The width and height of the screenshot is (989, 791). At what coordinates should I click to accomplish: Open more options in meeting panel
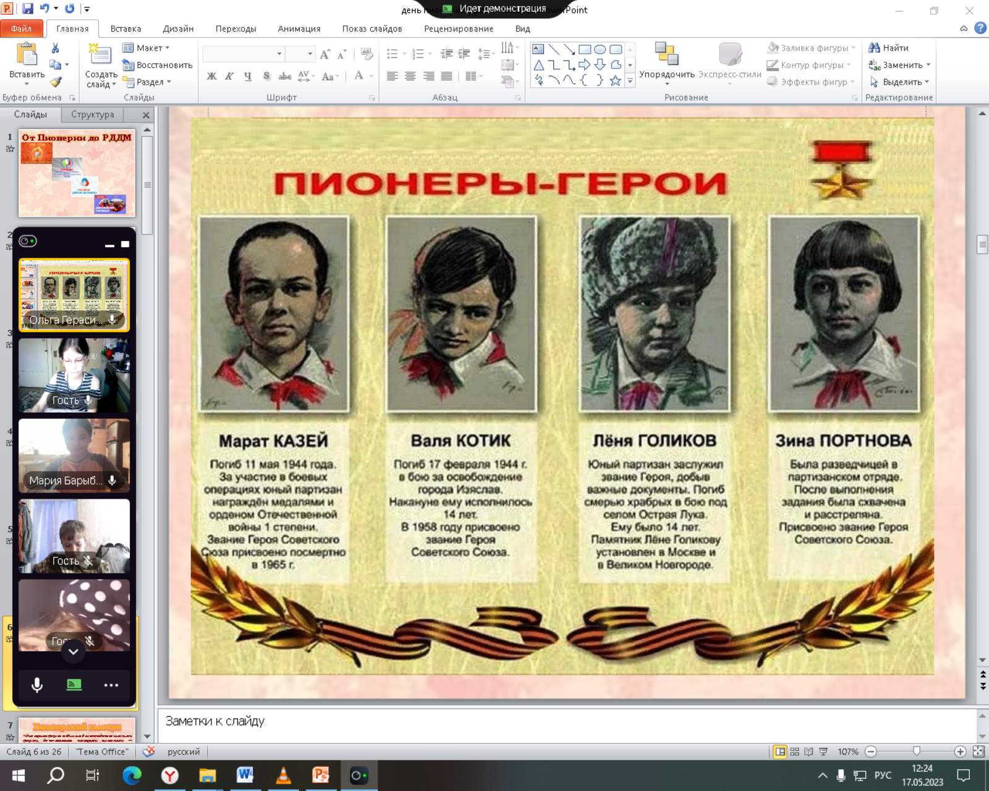click(x=111, y=685)
